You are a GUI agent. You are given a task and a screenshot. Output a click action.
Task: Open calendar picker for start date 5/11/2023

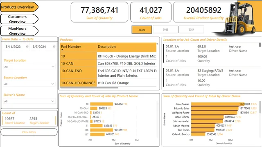(27, 47)
